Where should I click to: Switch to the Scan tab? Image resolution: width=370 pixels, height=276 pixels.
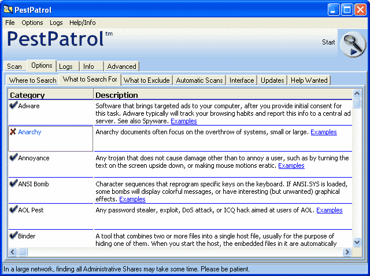point(14,67)
